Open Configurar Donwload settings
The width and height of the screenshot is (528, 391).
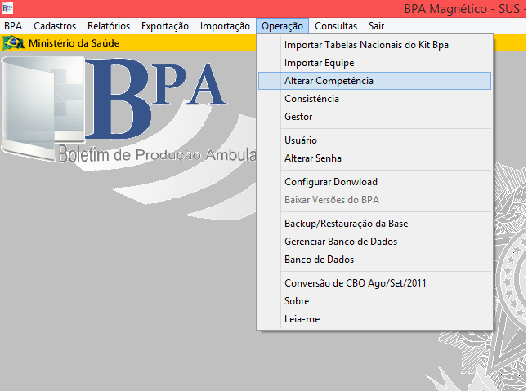[331, 182]
